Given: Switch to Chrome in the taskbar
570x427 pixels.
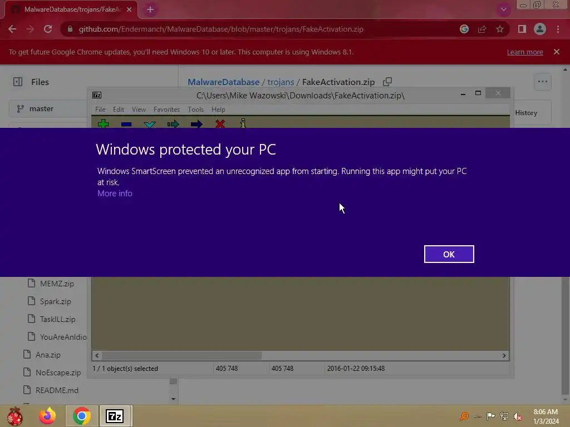Looking at the screenshot, I should point(81,416).
